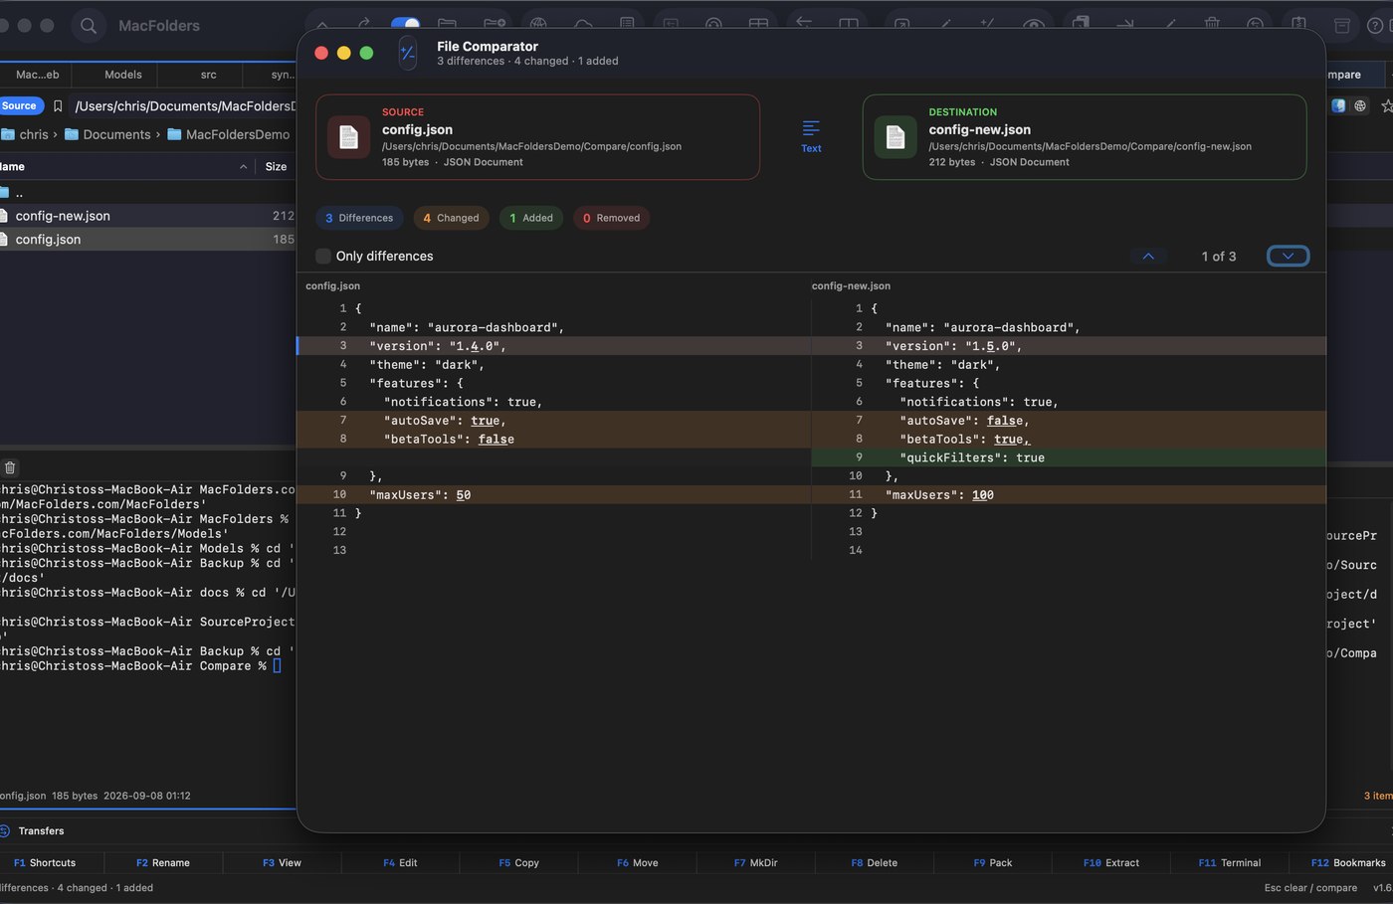
Task: Select F6 Move in the function bar
Action: pos(637,862)
